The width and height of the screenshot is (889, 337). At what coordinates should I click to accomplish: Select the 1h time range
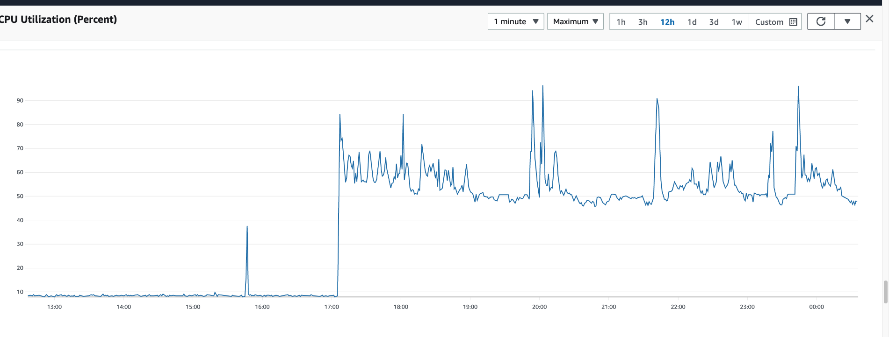pyautogui.click(x=621, y=22)
